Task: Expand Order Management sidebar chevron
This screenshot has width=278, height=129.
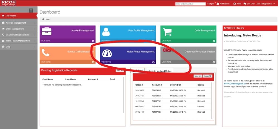Action: (x=34, y=29)
